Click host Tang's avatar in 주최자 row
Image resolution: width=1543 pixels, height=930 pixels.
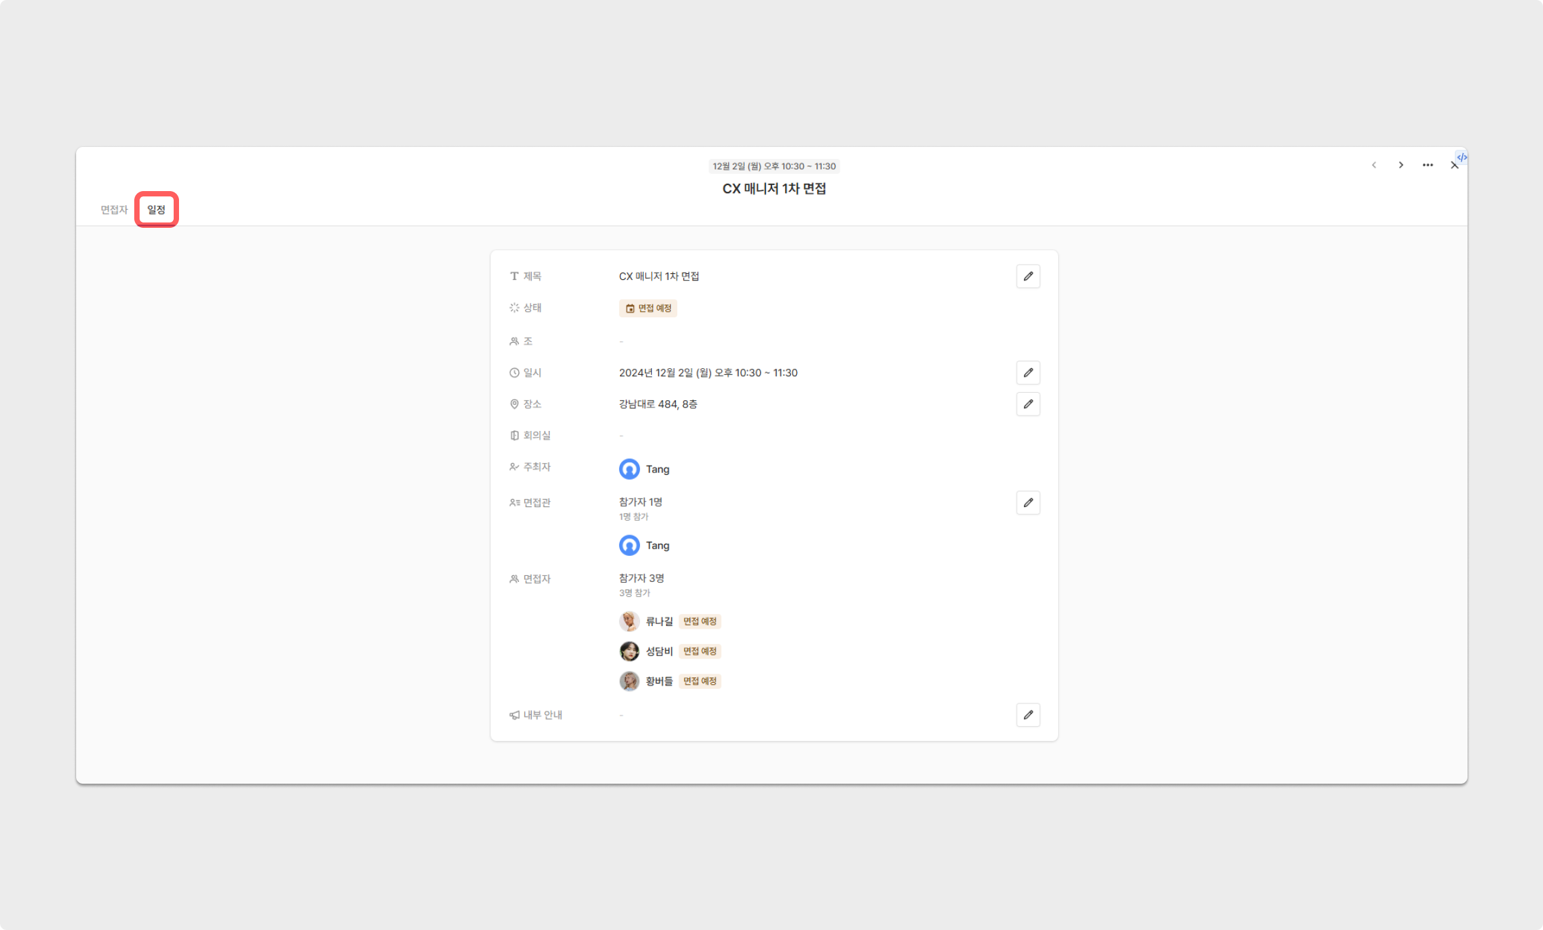point(629,469)
